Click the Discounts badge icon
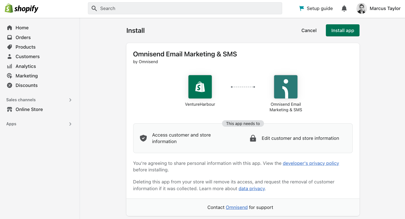The height and width of the screenshot is (219, 405). [10, 85]
